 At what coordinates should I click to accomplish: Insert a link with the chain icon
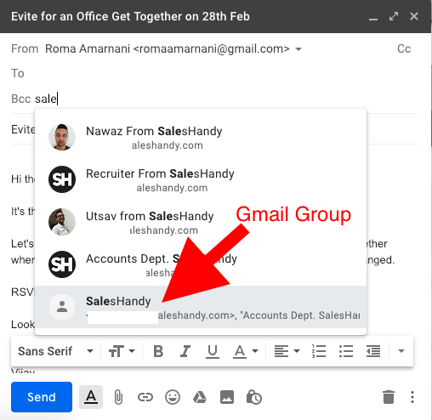coord(145,397)
